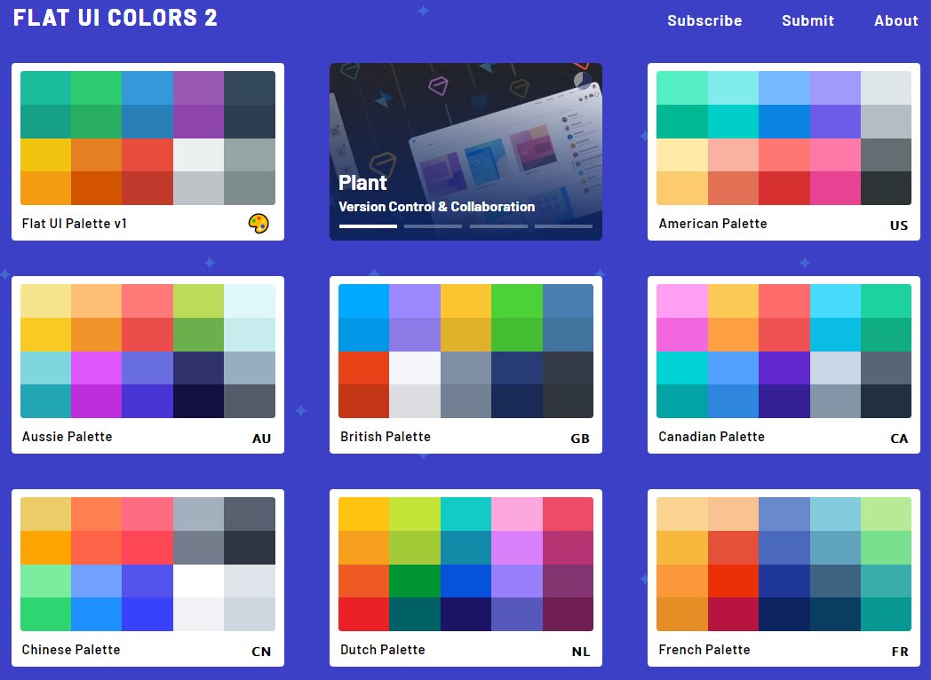Viewport: 931px width, 680px height.
Task: Click the NL country code label
Action: [x=581, y=652]
